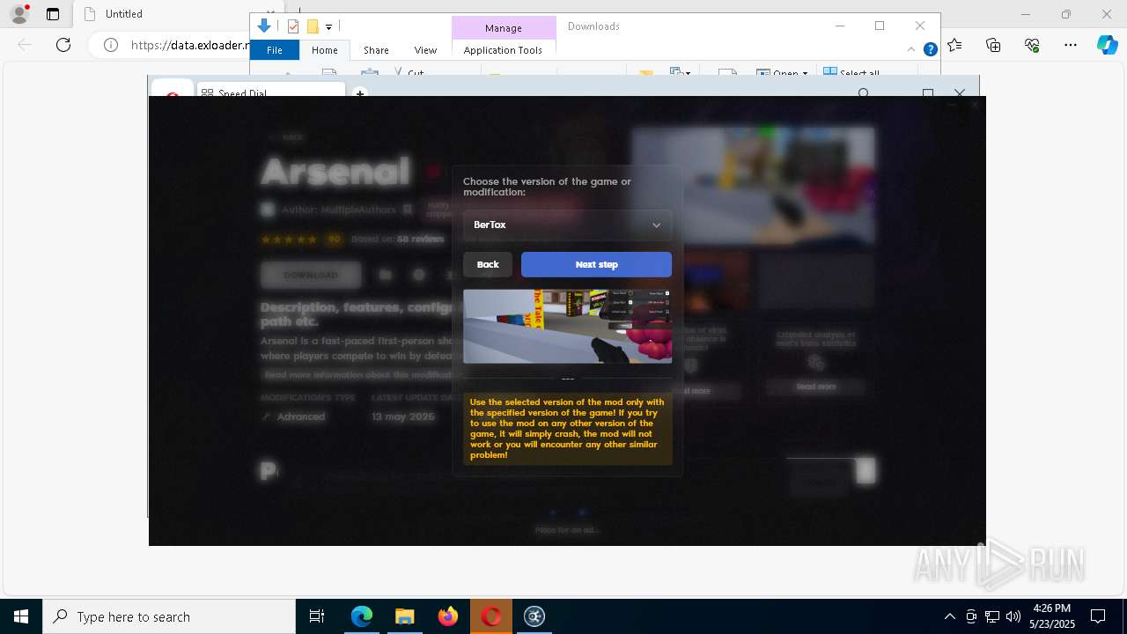Open Explorer Help question mark icon
The width and height of the screenshot is (1127, 634).
pos(930,50)
